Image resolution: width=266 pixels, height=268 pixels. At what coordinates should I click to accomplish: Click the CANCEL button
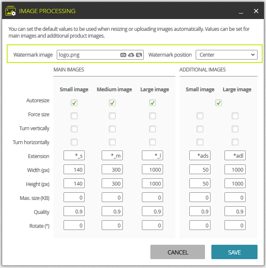coord(177,252)
